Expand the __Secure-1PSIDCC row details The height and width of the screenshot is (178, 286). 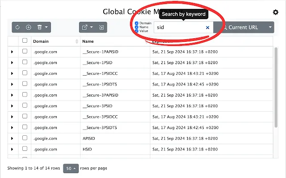click(12, 73)
